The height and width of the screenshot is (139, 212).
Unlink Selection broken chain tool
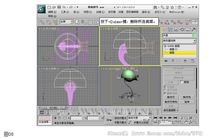click(x=49, y=22)
